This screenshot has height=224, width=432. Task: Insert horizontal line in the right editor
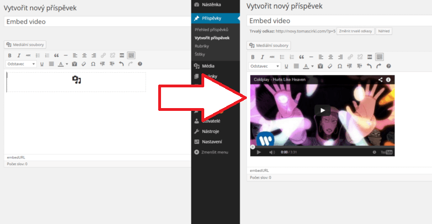coord(311,57)
